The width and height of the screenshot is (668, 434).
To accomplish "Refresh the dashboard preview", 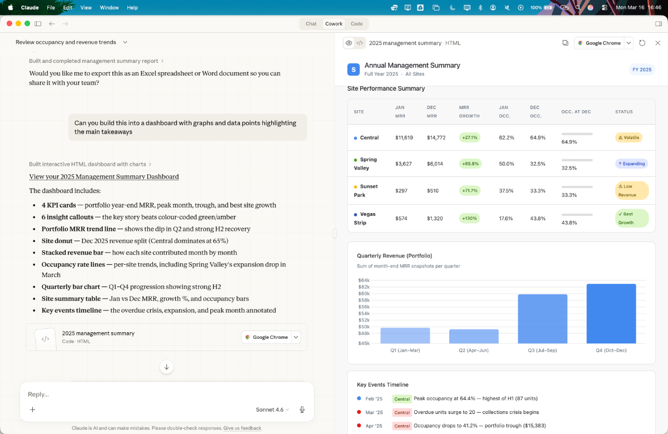I will pos(642,43).
